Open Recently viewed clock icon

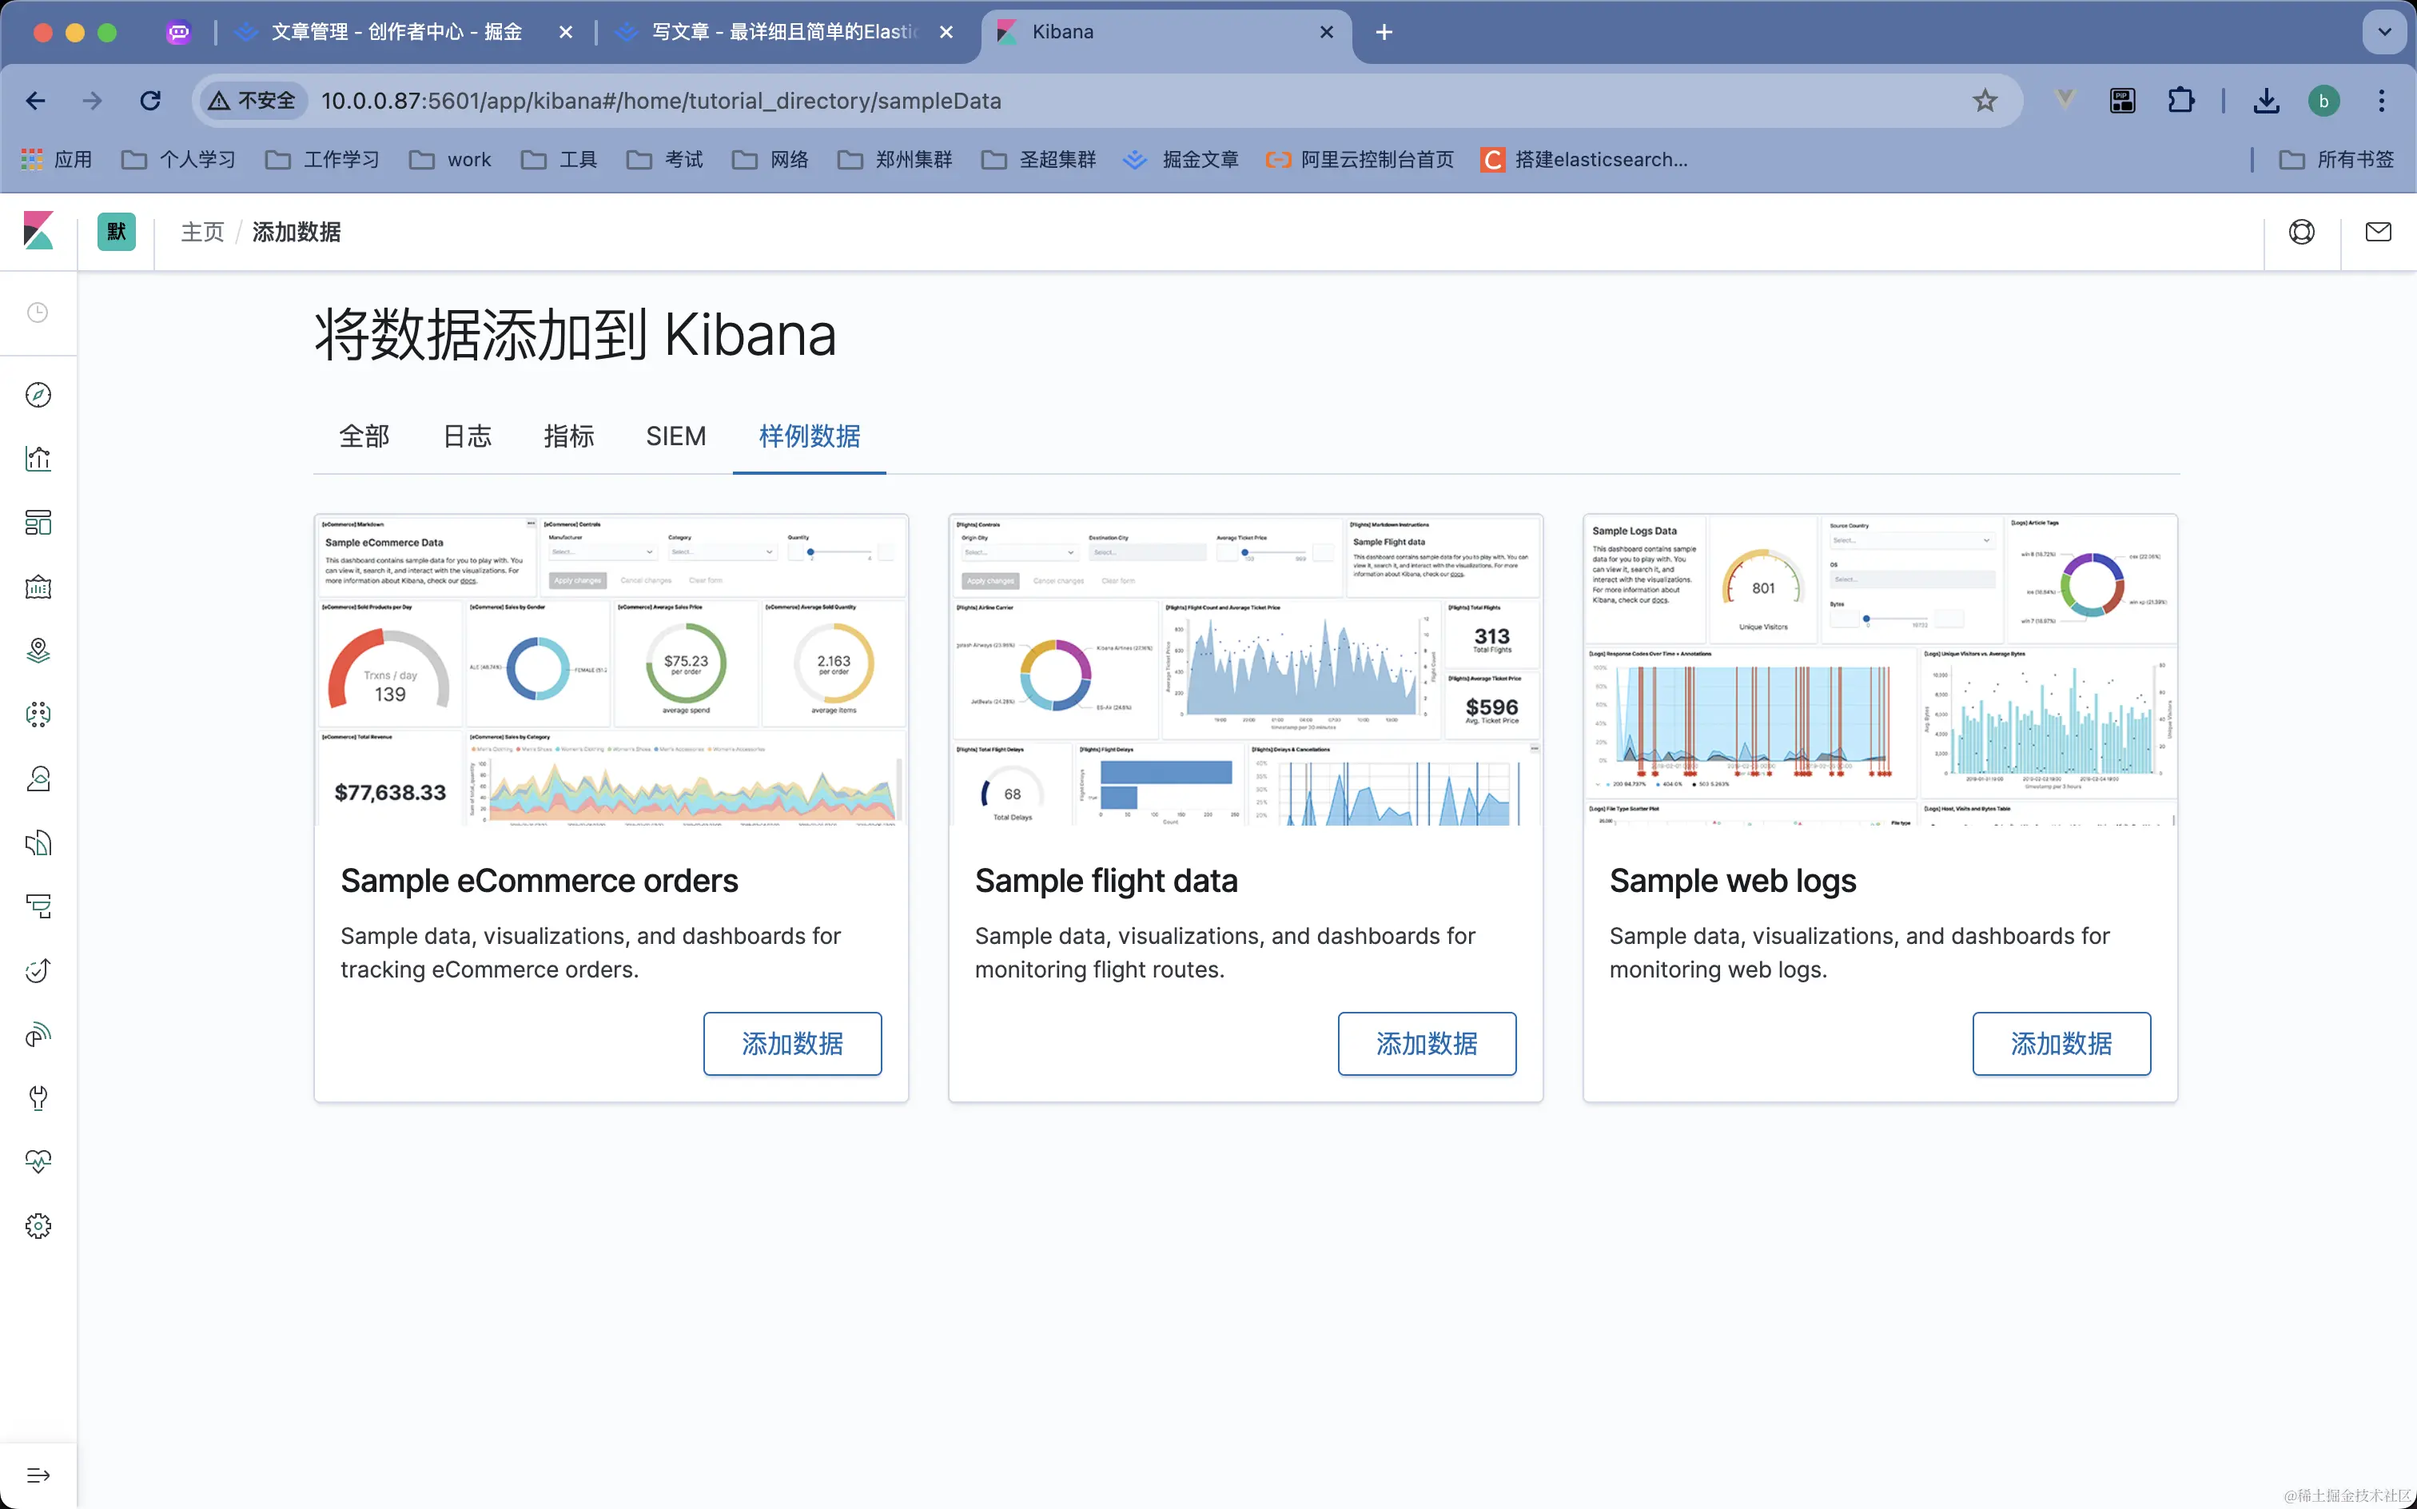coord(38,313)
